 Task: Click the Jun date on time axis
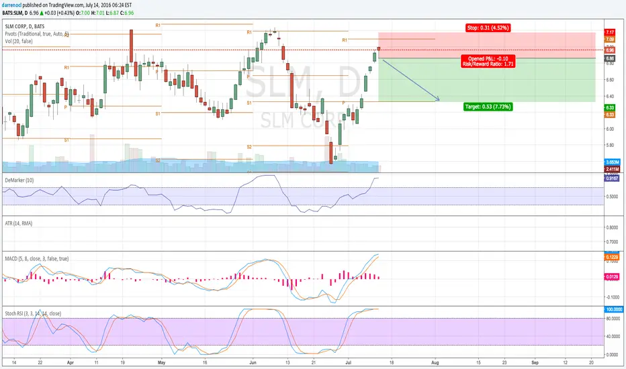click(253, 362)
